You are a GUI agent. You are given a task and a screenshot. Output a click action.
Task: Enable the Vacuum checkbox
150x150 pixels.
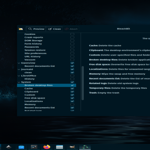tap(72, 60)
